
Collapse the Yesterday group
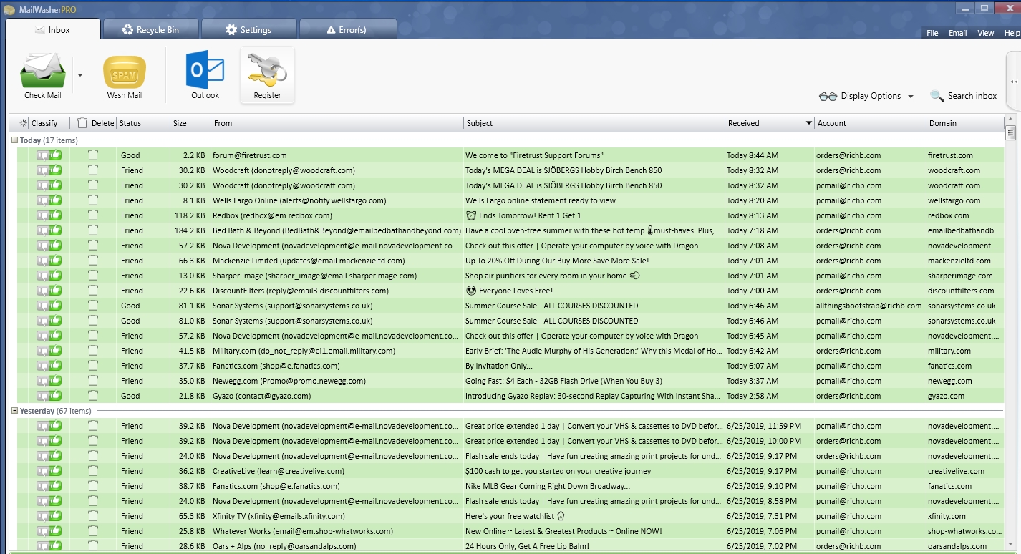(14, 411)
